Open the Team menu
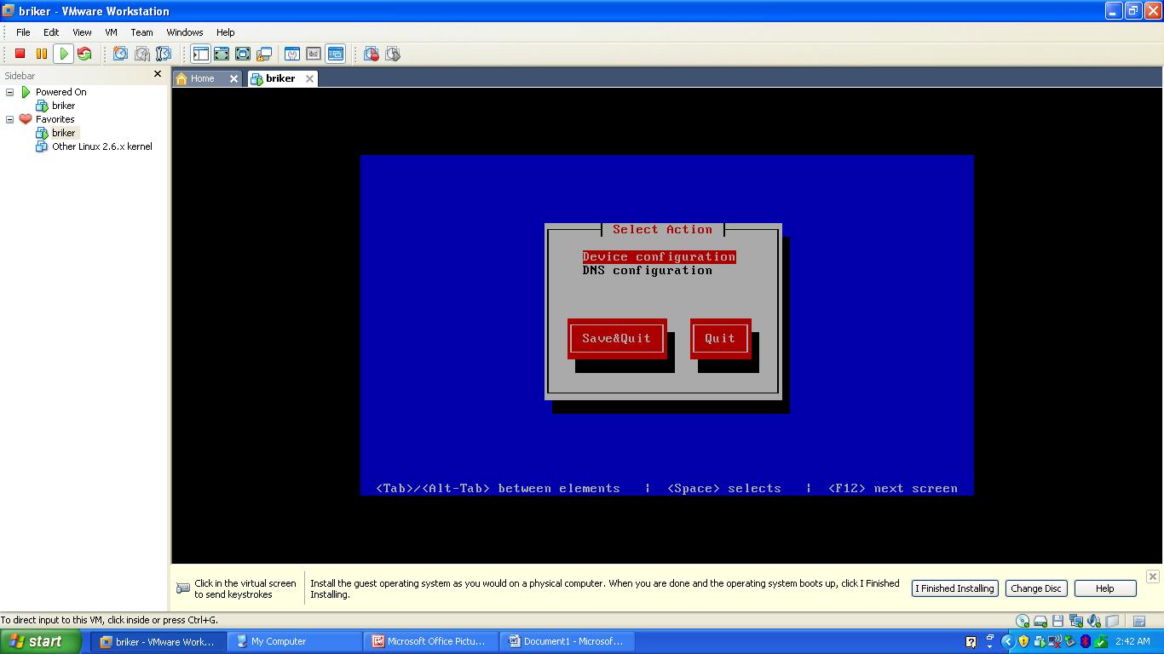The height and width of the screenshot is (654, 1164). coord(141,32)
